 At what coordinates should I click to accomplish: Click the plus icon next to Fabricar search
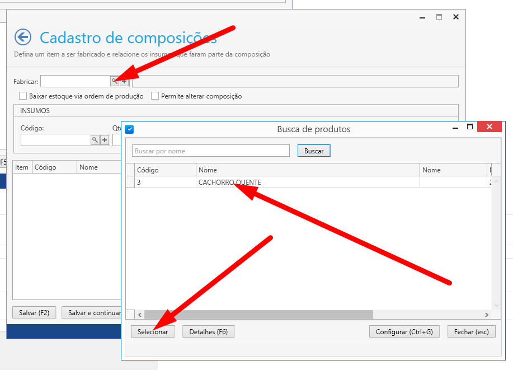coord(124,82)
